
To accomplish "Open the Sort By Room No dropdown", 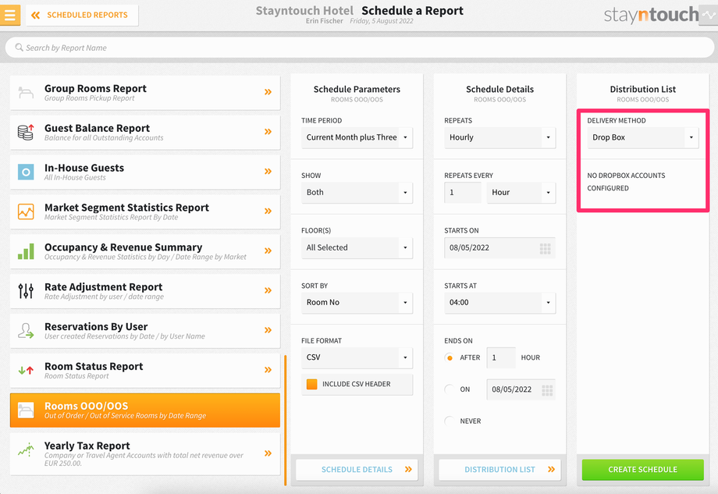I will [x=357, y=303].
